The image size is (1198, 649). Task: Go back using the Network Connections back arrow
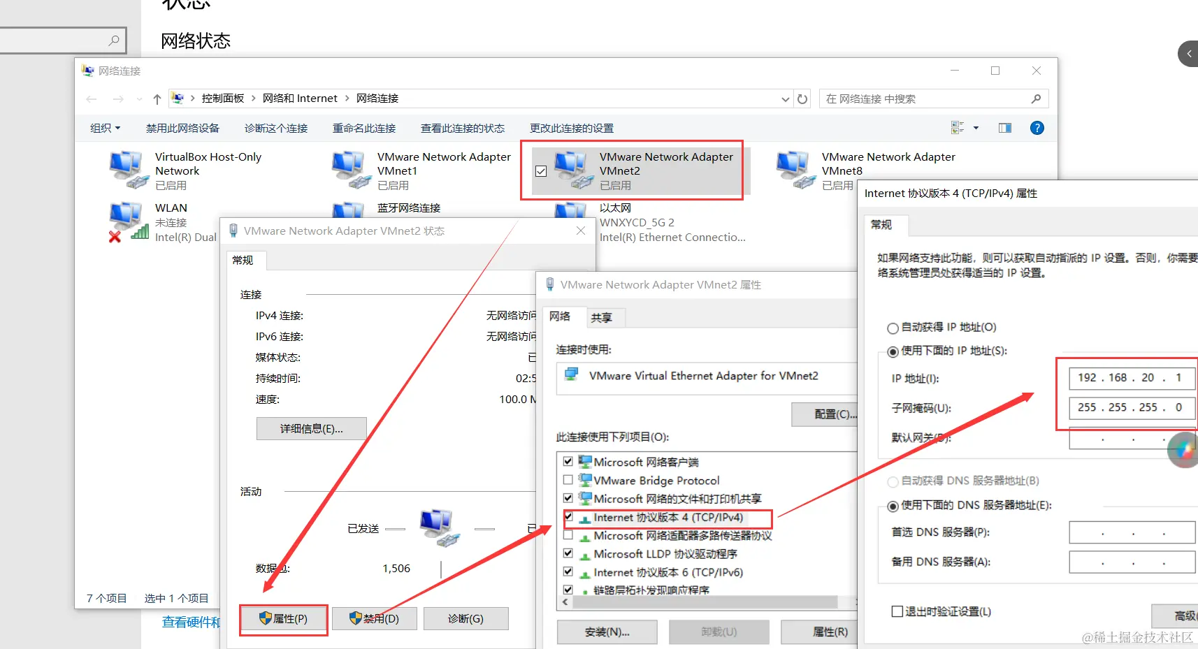click(x=92, y=99)
